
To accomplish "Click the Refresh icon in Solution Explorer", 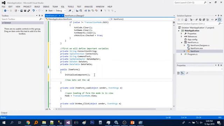I will [x=200, y=20].
